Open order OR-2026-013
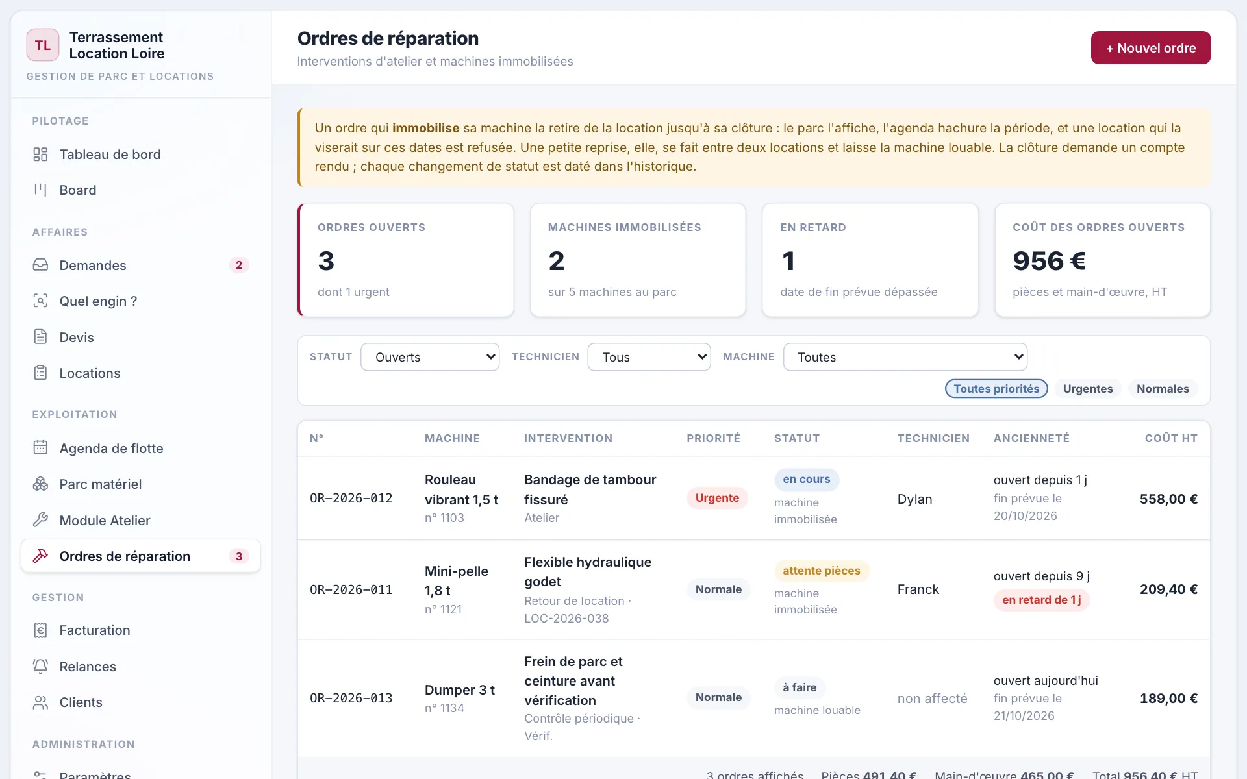This screenshot has height=779, width=1247. [753, 698]
